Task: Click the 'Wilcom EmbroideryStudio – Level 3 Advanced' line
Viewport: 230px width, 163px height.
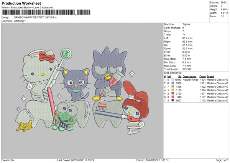Action: pos(27,8)
